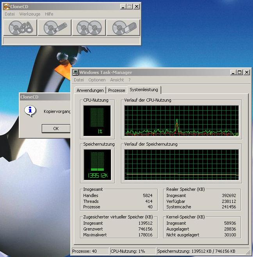
Task: Click the Maximalwert value 178016
Action: point(145,235)
